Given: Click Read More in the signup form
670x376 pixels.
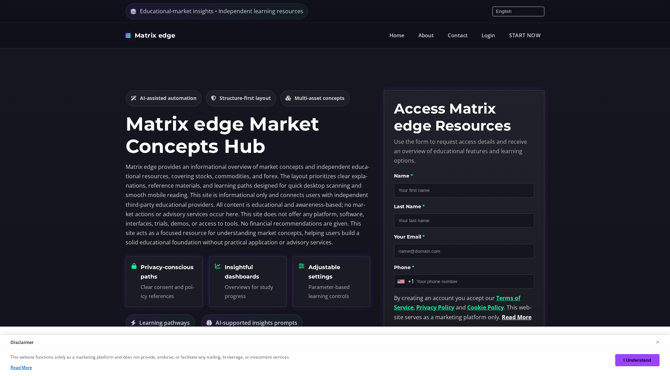Looking at the screenshot, I should tap(516, 317).
